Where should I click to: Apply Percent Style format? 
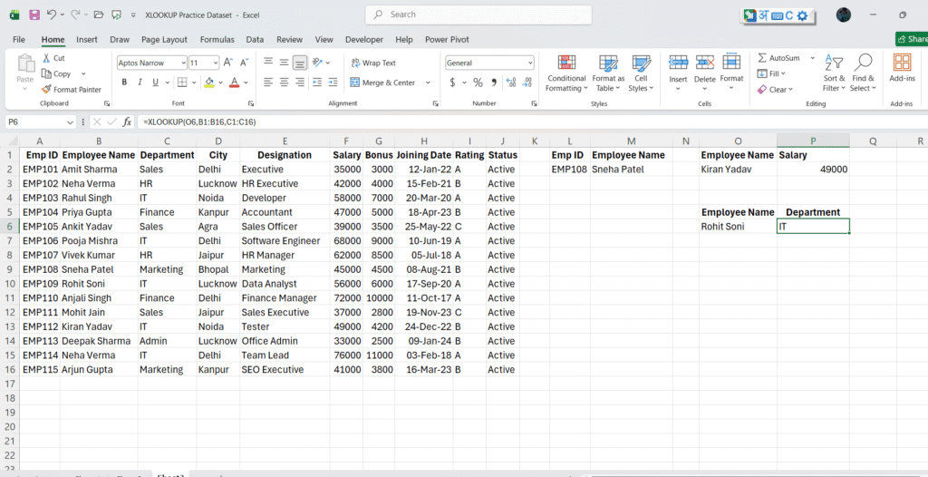pyautogui.click(x=478, y=83)
